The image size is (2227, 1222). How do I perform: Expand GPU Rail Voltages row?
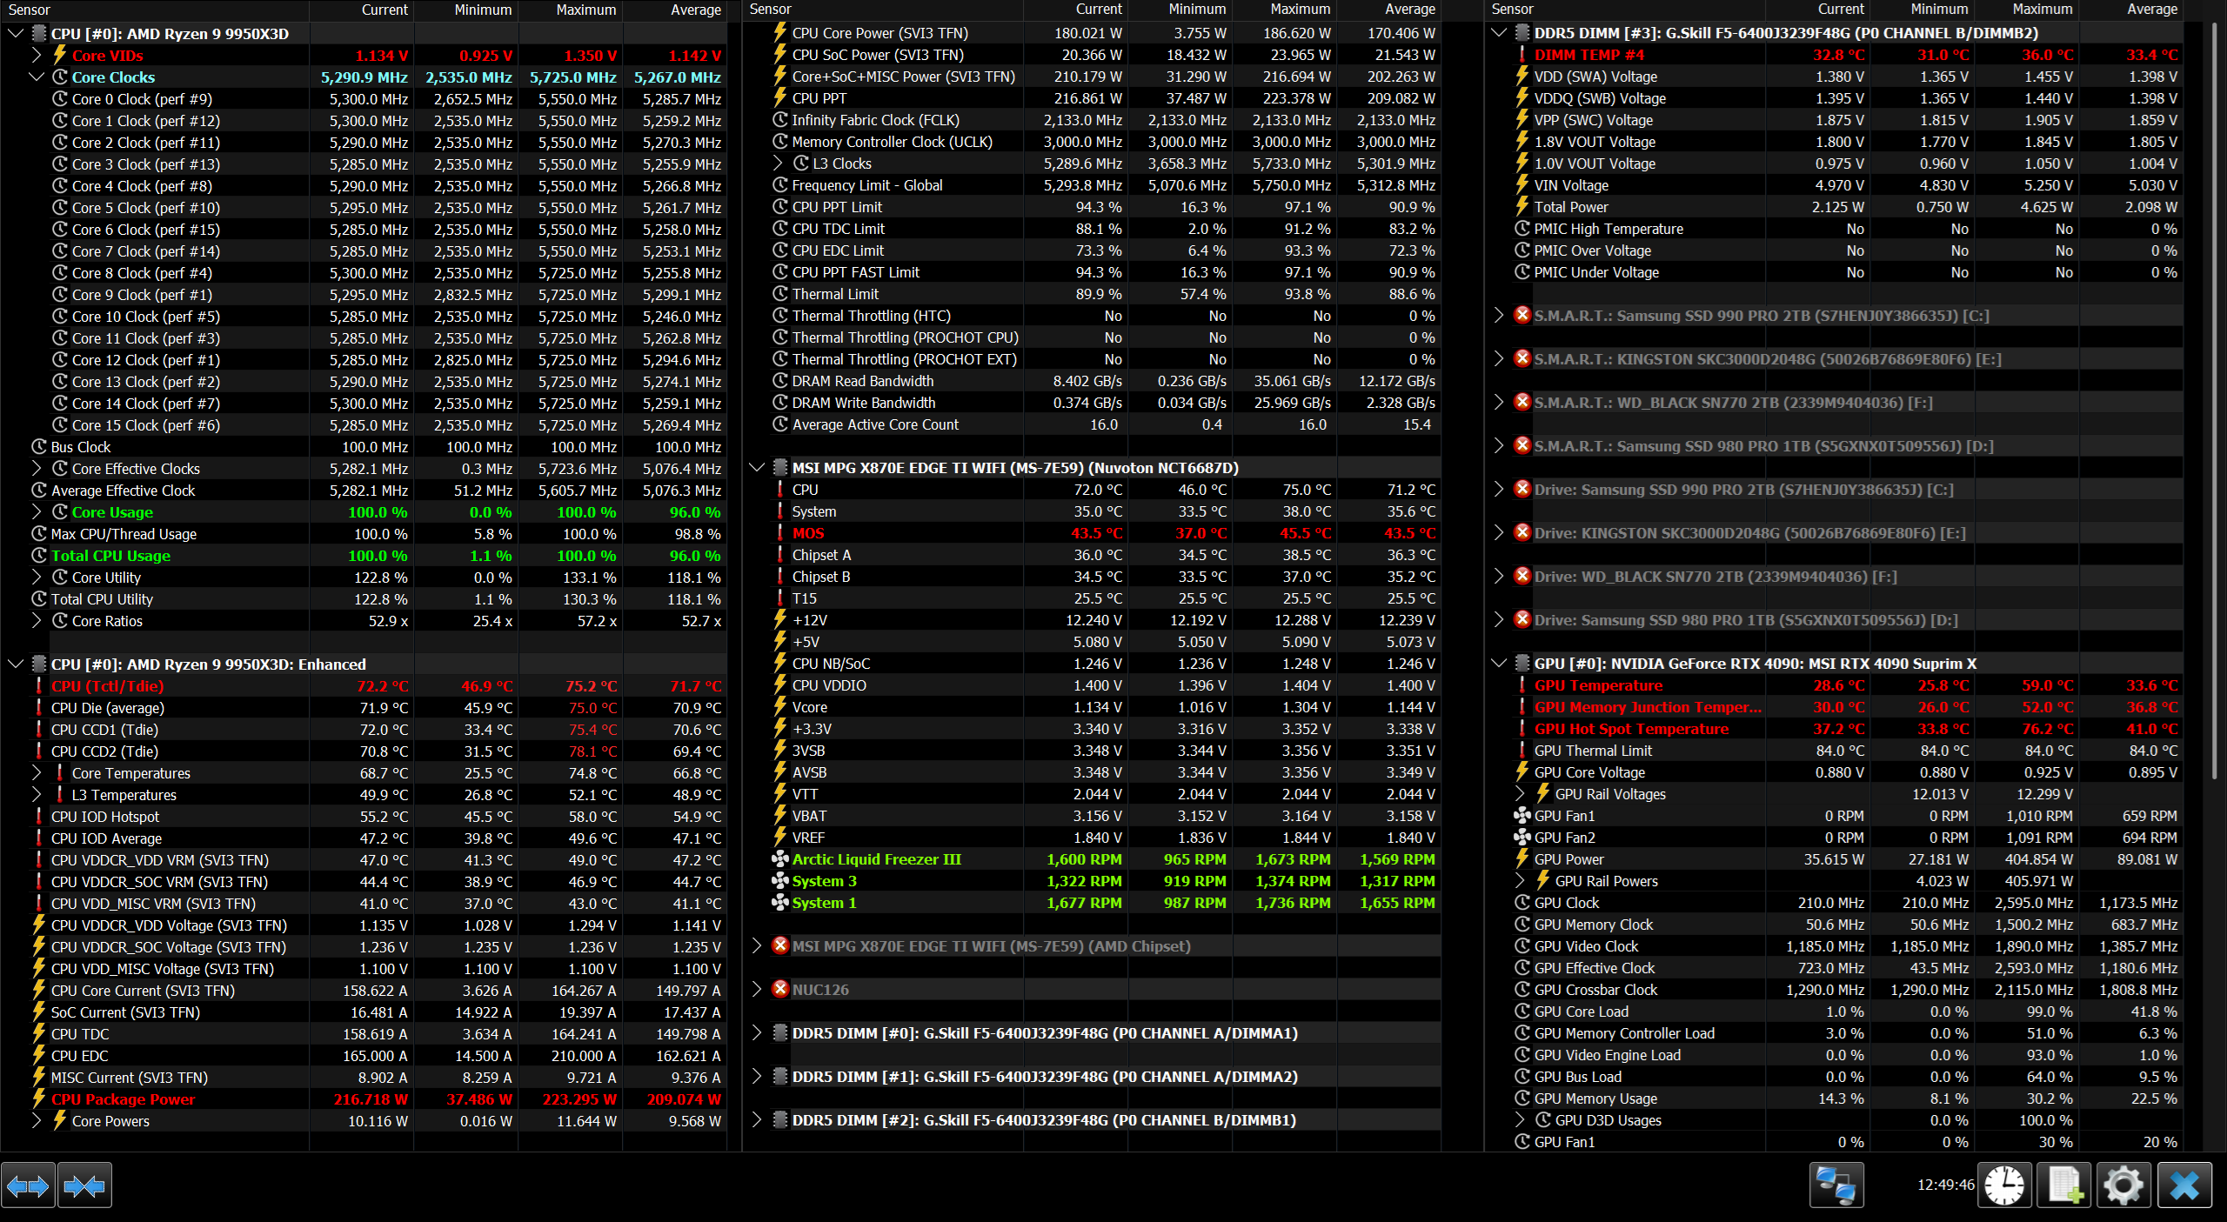pyautogui.click(x=1520, y=794)
